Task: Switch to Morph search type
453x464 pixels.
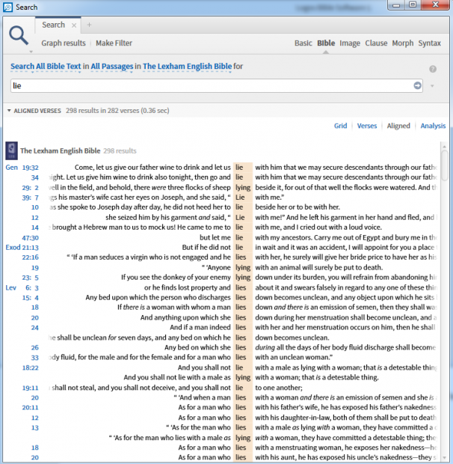Action: tap(403, 43)
